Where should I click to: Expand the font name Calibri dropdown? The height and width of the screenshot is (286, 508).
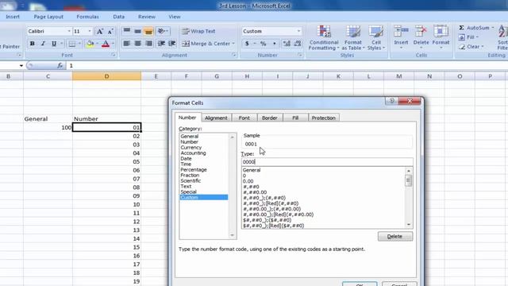click(69, 31)
